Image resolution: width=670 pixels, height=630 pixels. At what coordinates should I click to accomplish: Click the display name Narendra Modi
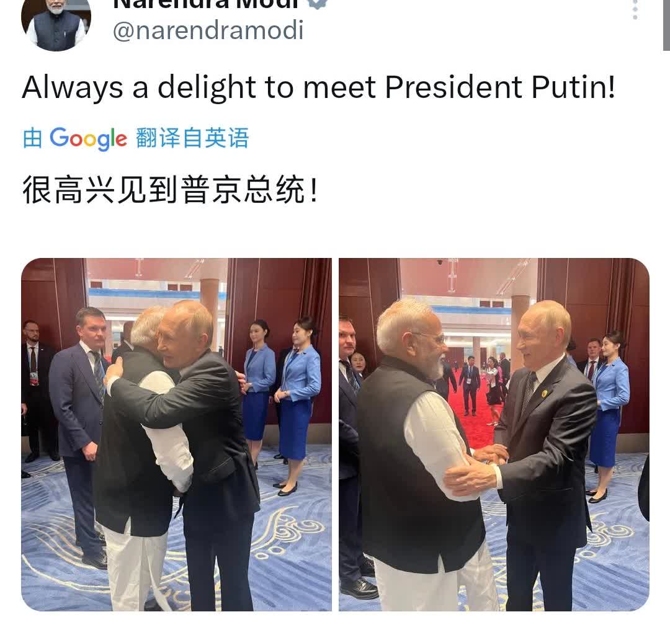click(x=206, y=4)
